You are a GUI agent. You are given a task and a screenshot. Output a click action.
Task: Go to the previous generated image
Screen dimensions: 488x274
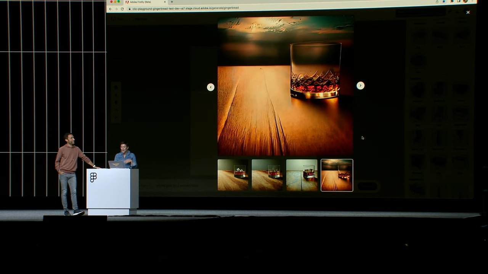click(210, 87)
